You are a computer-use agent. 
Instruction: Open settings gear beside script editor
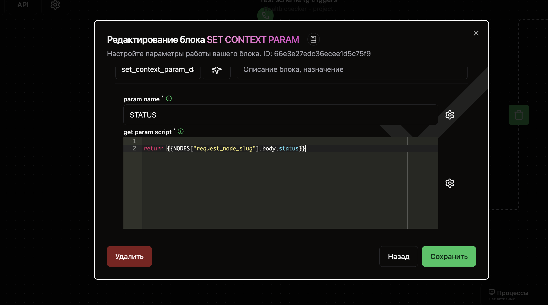click(450, 183)
